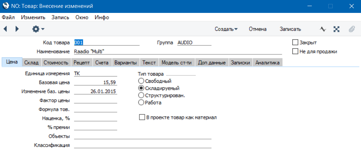
Task: Tick the Не для продажи checkbox
Action: [x=296, y=51]
